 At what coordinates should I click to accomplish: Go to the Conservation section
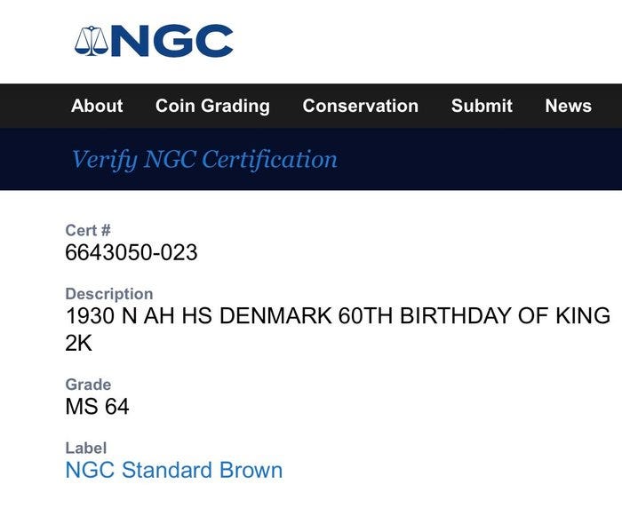[360, 106]
